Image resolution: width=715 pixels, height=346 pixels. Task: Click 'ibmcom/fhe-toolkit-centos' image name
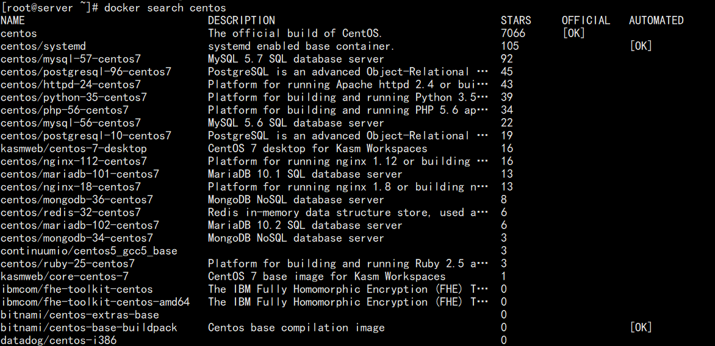pyautogui.click(x=77, y=289)
